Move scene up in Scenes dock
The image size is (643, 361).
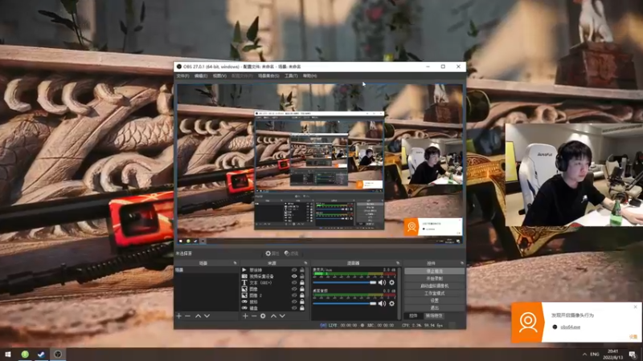coord(198,316)
